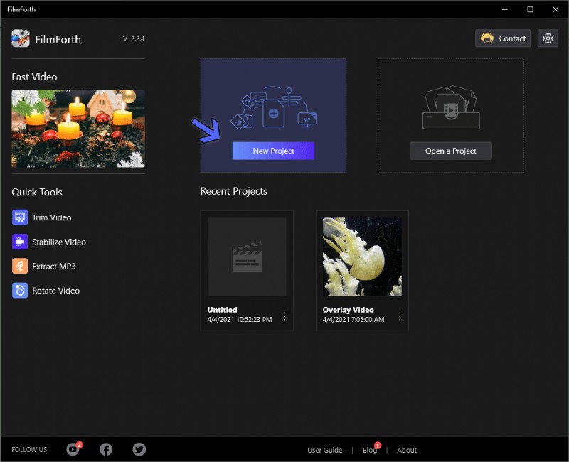Screen dimensions: 569x462
Task: Open the options menu for Untitled project
Action: (284, 316)
